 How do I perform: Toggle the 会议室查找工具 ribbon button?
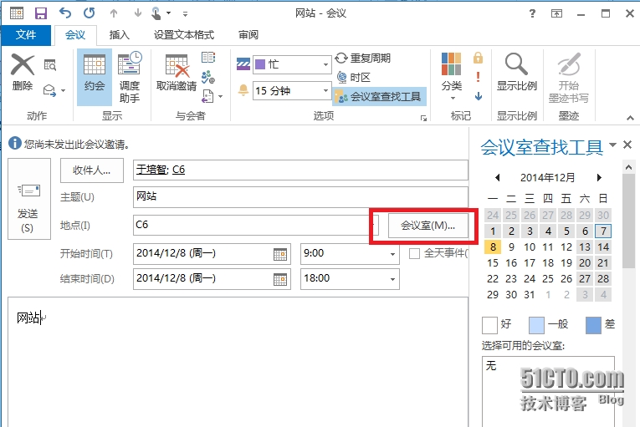point(379,97)
